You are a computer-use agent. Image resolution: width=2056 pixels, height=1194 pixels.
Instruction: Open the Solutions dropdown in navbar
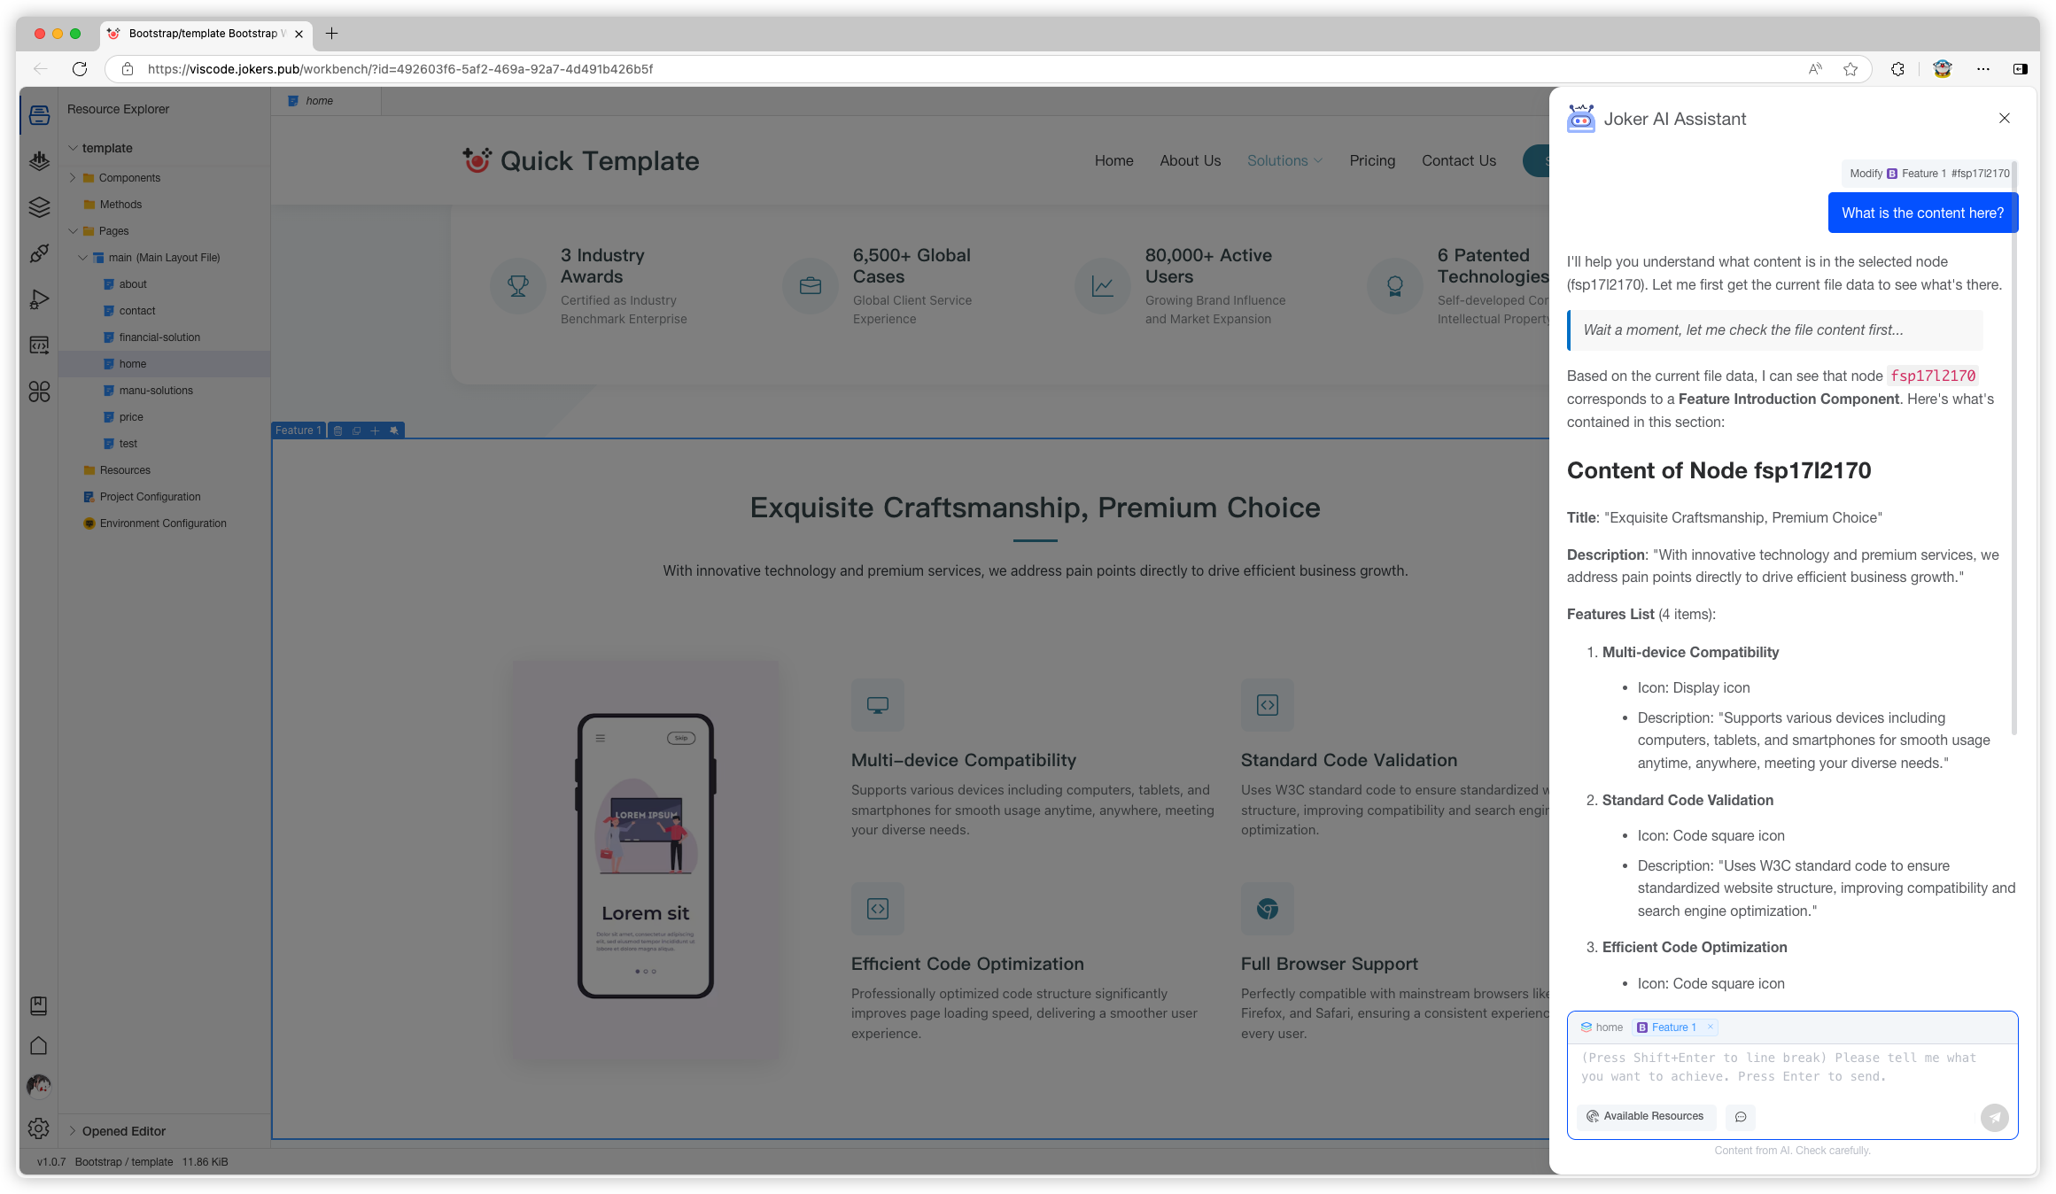(1284, 161)
